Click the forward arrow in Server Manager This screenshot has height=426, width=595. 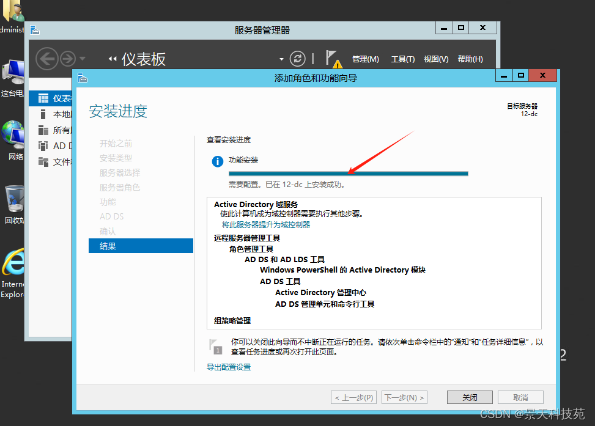(x=68, y=59)
